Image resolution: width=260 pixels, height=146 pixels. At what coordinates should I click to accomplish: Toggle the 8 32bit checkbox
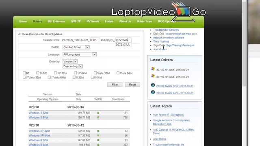pyautogui.click(x=74, y=77)
